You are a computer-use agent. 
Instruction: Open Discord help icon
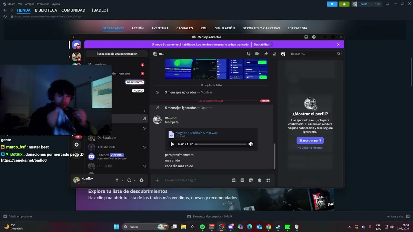(x=314, y=37)
